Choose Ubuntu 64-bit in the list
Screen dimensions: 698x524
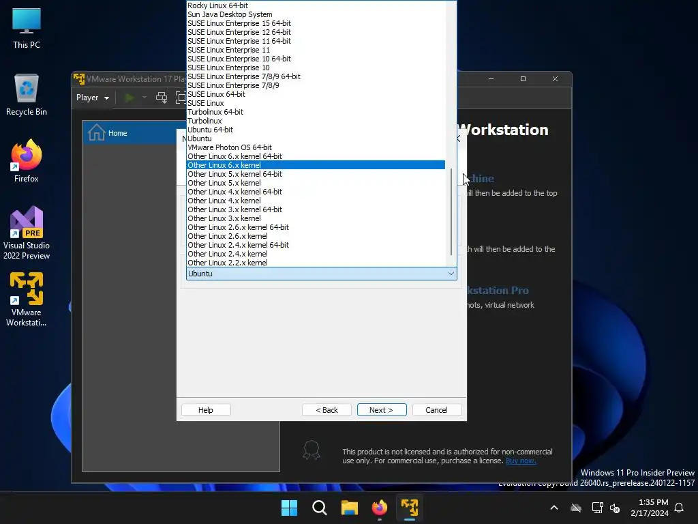tap(316, 130)
